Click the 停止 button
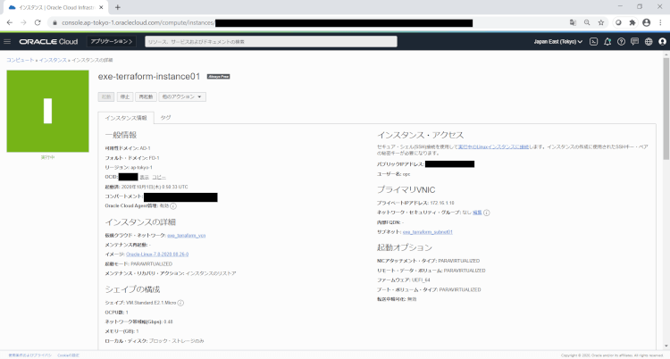Screen dimensions: 670x359 pos(125,96)
